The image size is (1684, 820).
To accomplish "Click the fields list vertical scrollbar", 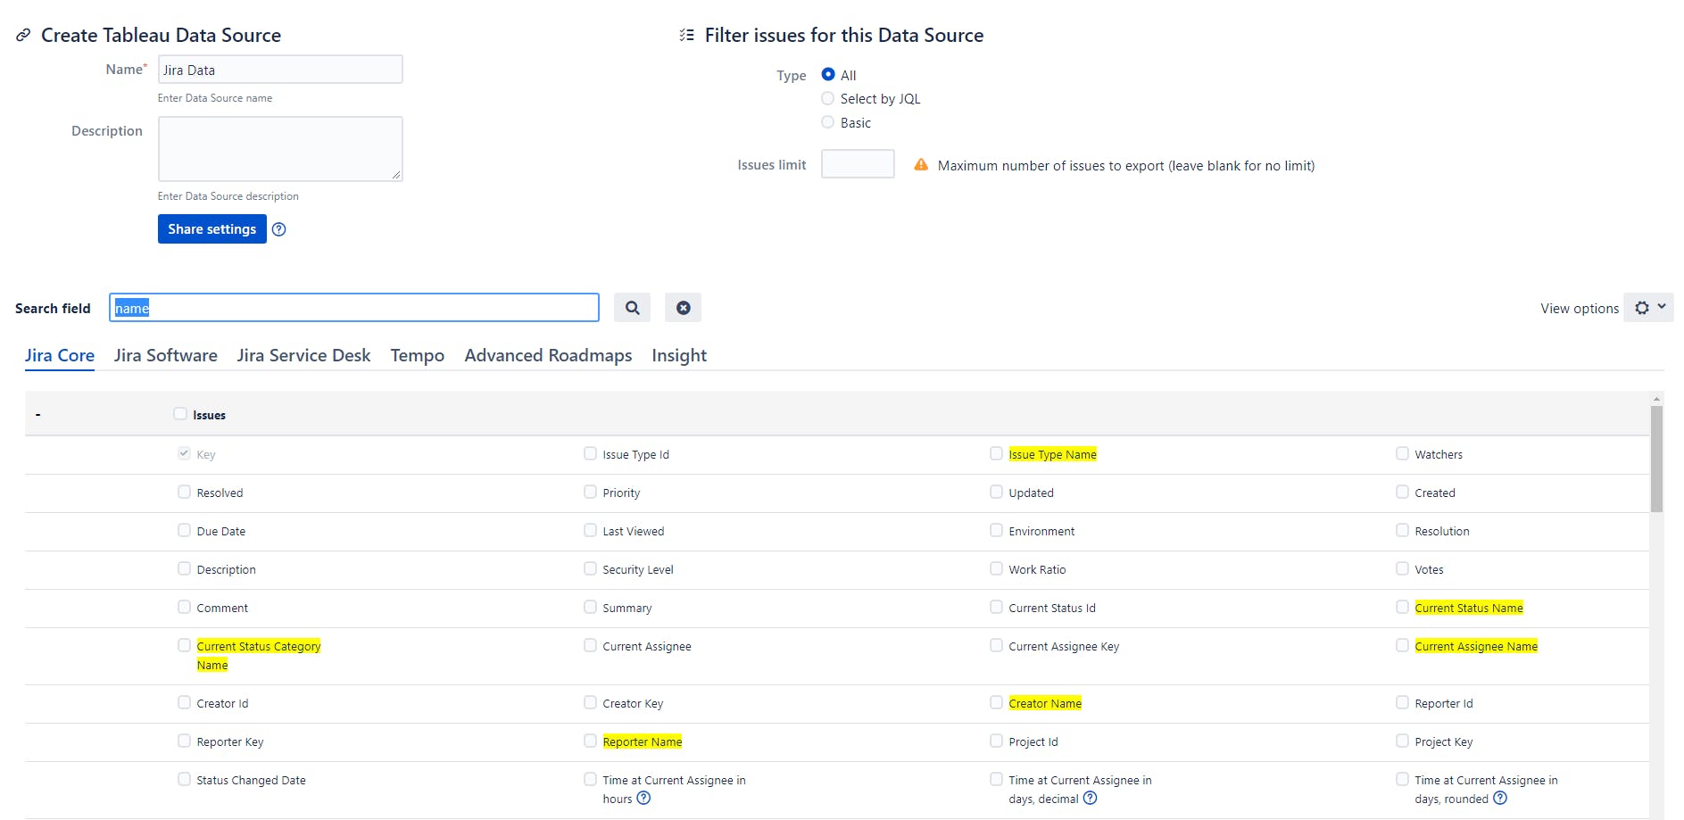I will [x=1656, y=460].
